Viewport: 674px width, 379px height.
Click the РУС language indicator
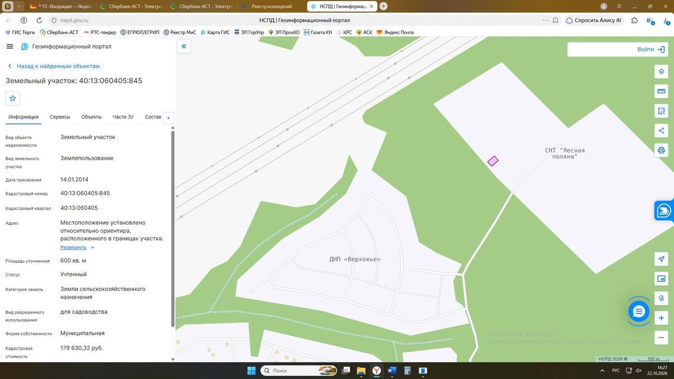(x=616, y=371)
